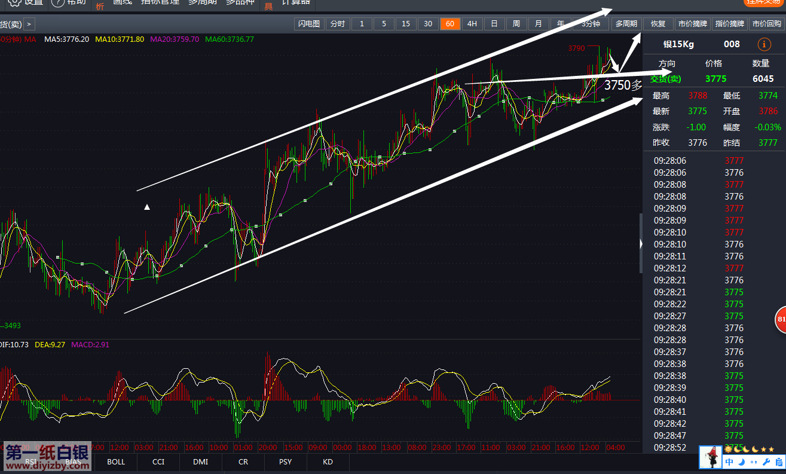The height and width of the screenshot is (474, 786).
Task: Open the 多周期 multi-period view
Action: pos(626,24)
